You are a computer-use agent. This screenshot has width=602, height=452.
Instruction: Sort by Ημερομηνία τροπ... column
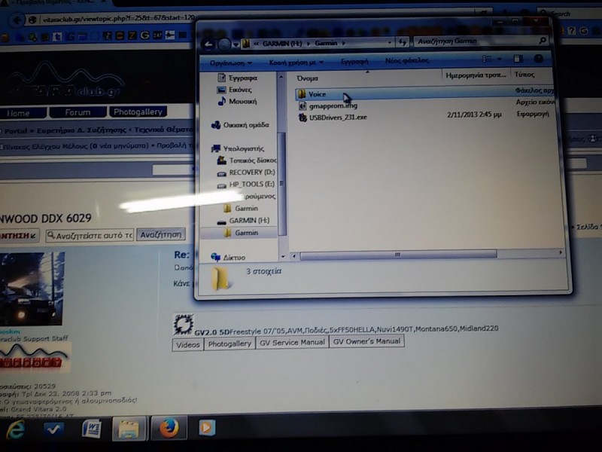(476, 75)
